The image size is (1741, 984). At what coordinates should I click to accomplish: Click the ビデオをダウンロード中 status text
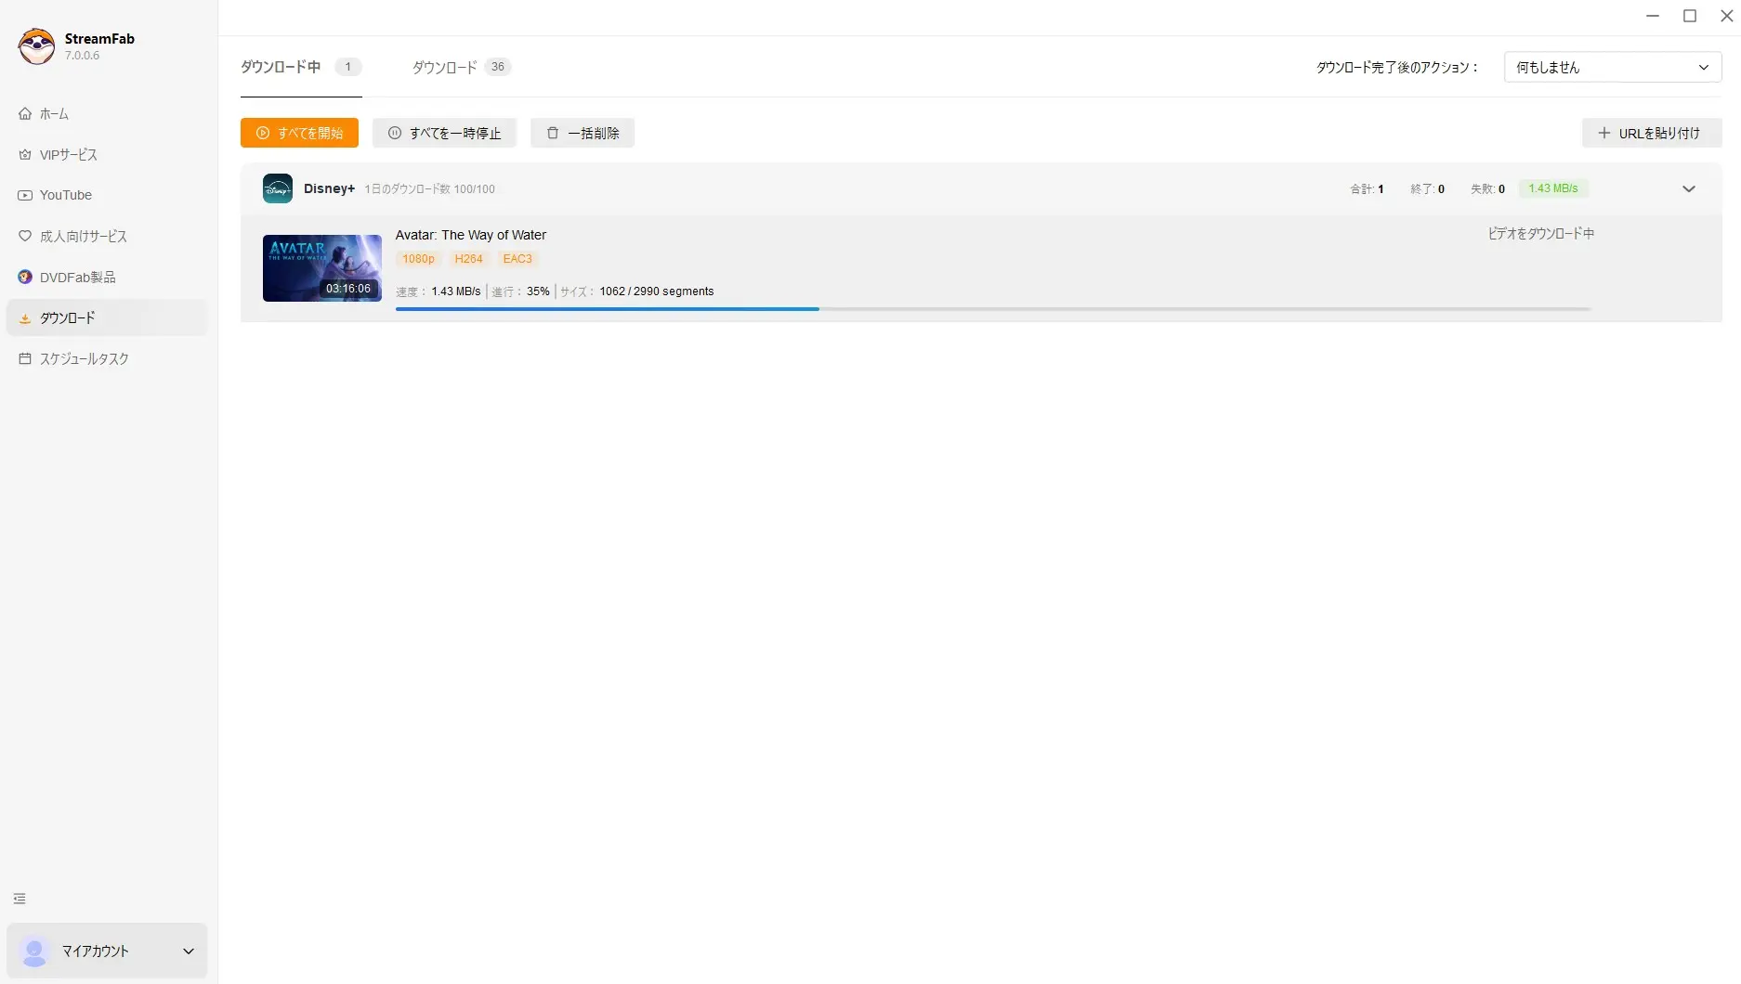(1540, 234)
